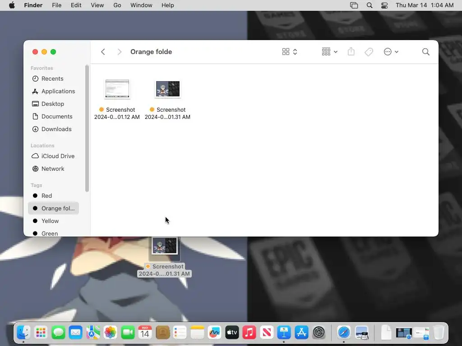This screenshot has height=346, width=462.
Task: Click Stage Manager icon in menu bar
Action: pyautogui.click(x=354, y=5)
